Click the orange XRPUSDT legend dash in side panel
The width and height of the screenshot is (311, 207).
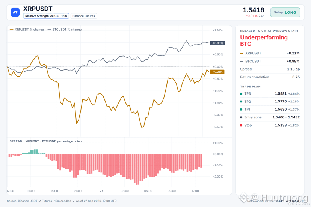coord(242,54)
